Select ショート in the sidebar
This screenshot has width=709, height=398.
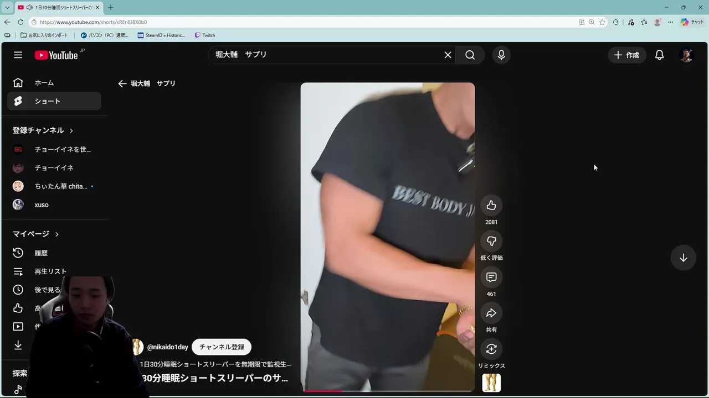(54, 101)
